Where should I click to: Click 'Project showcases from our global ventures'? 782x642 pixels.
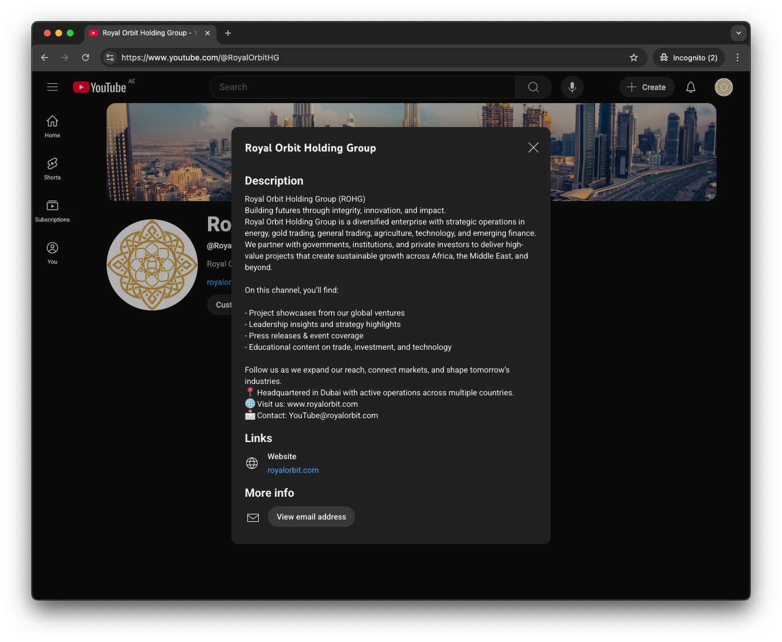(x=325, y=313)
